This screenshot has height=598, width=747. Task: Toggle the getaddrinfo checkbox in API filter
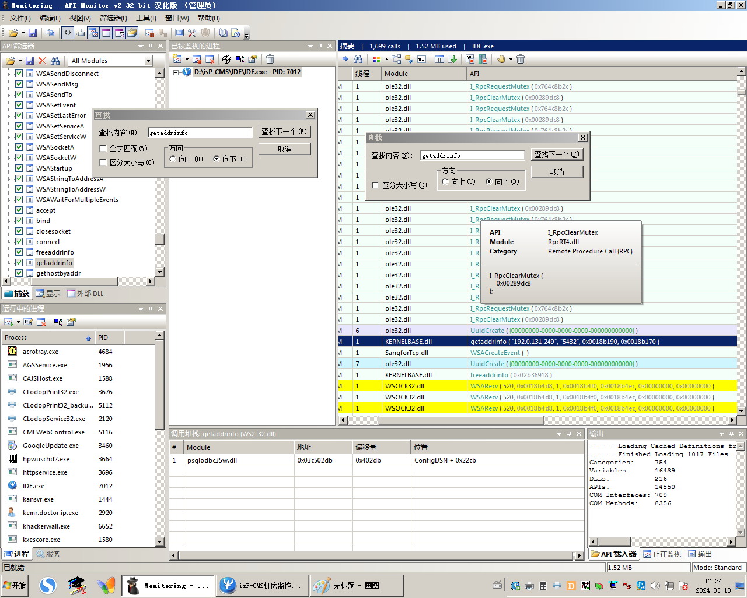coord(19,263)
